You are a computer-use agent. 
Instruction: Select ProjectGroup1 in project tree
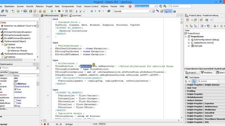click(x=194, y=34)
